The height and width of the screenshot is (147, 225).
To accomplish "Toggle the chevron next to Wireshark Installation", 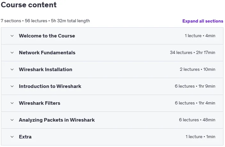I will pyautogui.click(x=12, y=70).
